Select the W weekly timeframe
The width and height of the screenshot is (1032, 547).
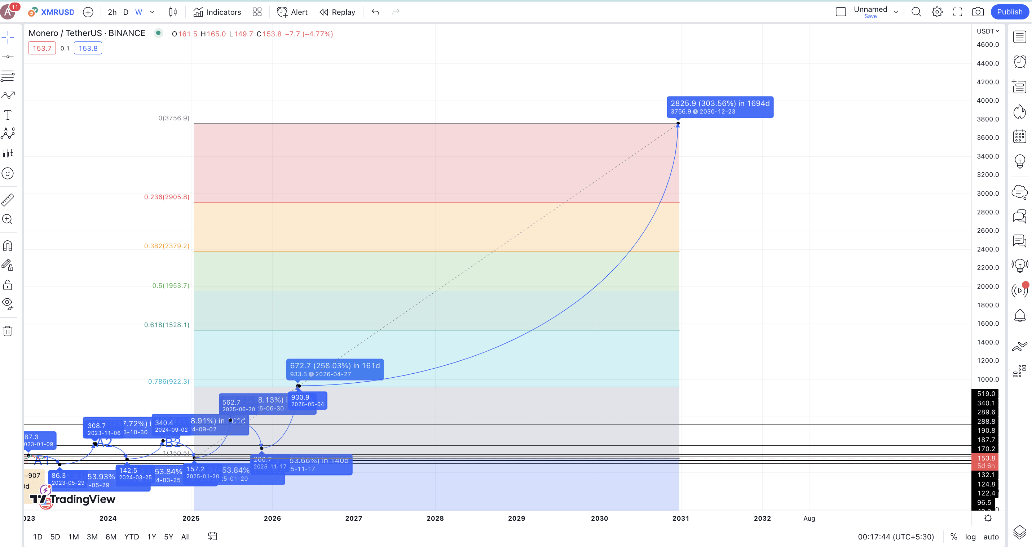point(138,12)
